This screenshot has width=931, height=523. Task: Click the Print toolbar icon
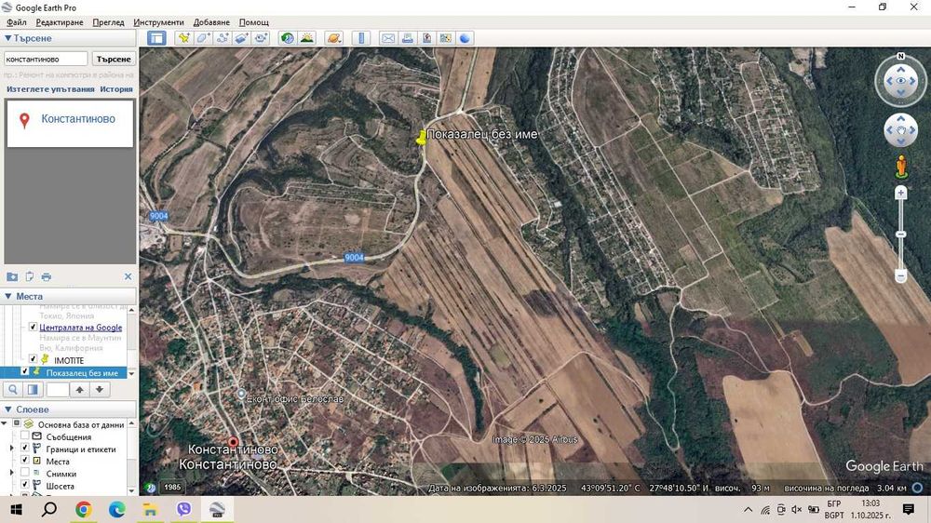[x=408, y=38]
